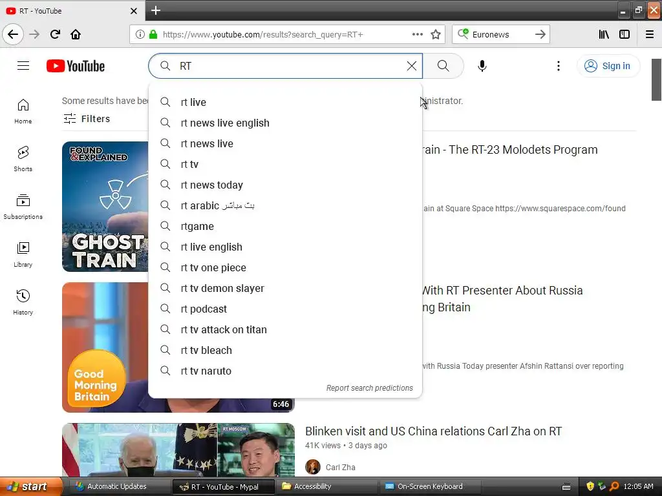This screenshot has width=662, height=496.
Task: Start voice search with the microphone icon
Action: coord(482,66)
